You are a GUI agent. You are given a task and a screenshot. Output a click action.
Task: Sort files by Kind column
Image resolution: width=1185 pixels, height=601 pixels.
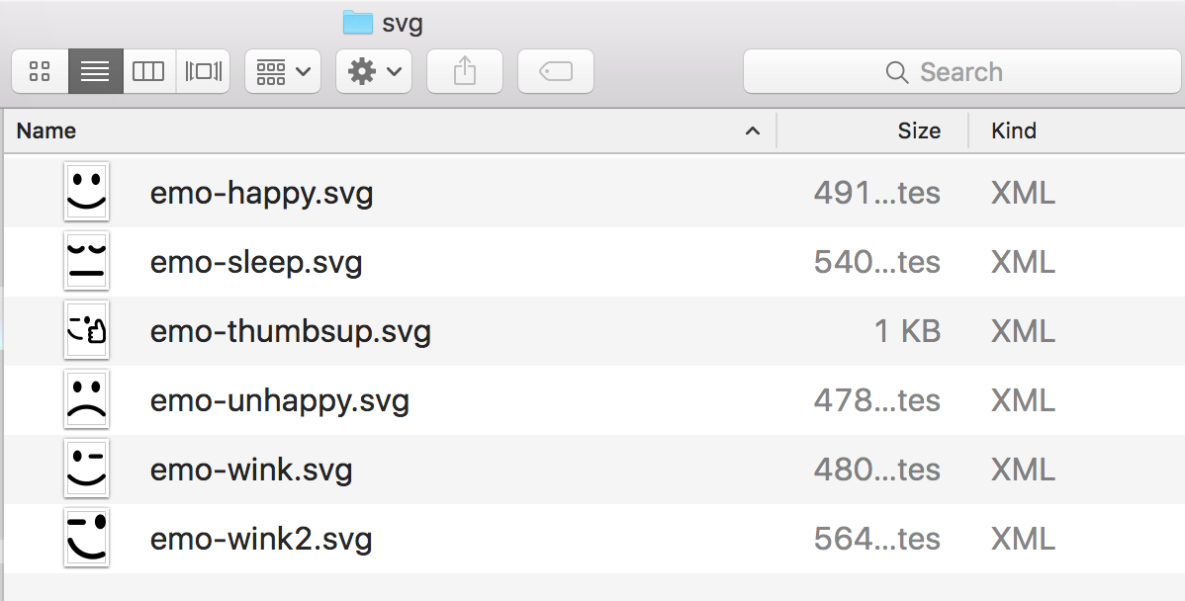1014,130
